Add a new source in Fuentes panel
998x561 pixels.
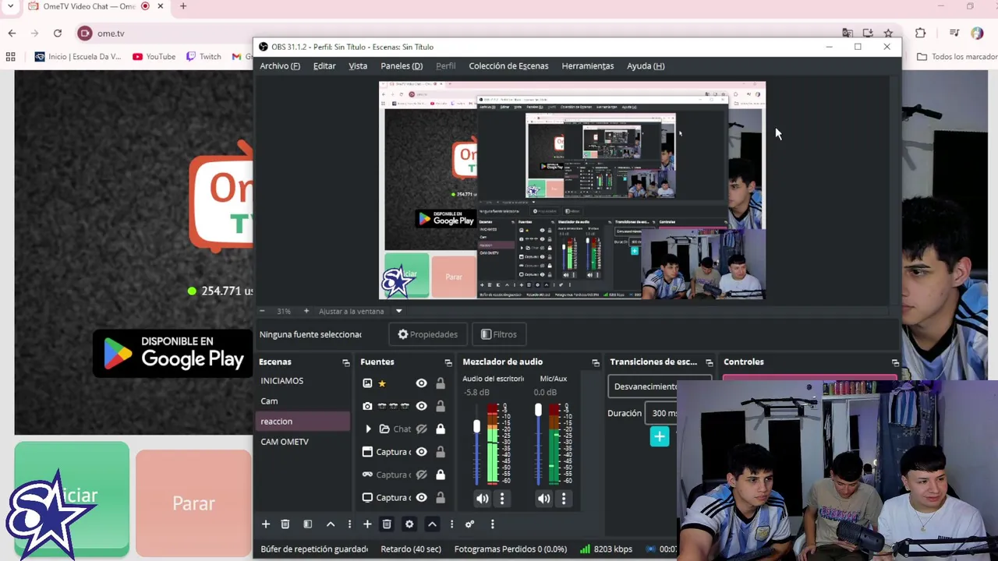tap(367, 524)
